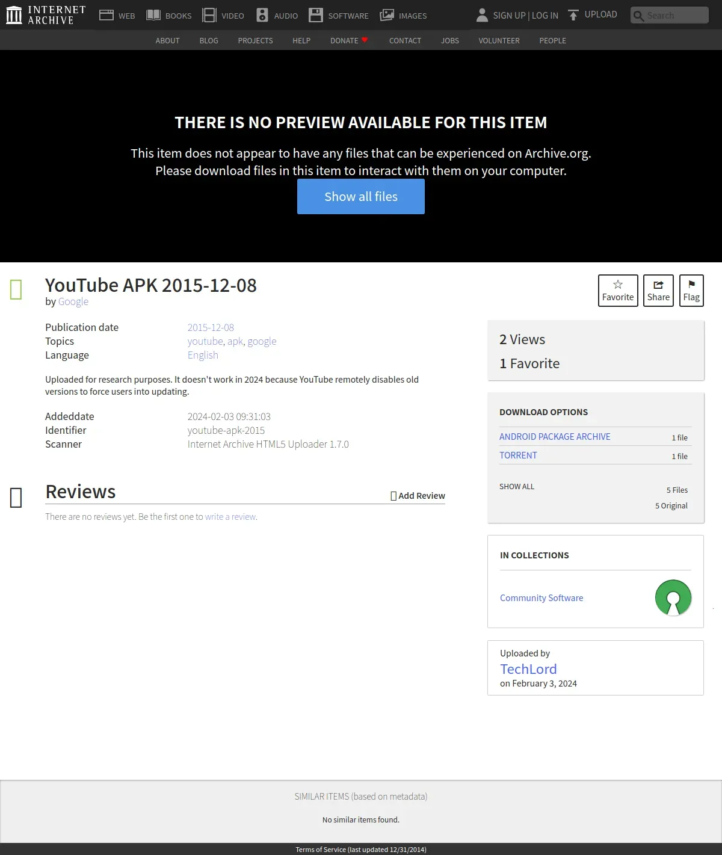The image size is (722, 855).
Task: Click the Scanner value Internet Archive HTML5 Uploader
Action: [x=268, y=444]
